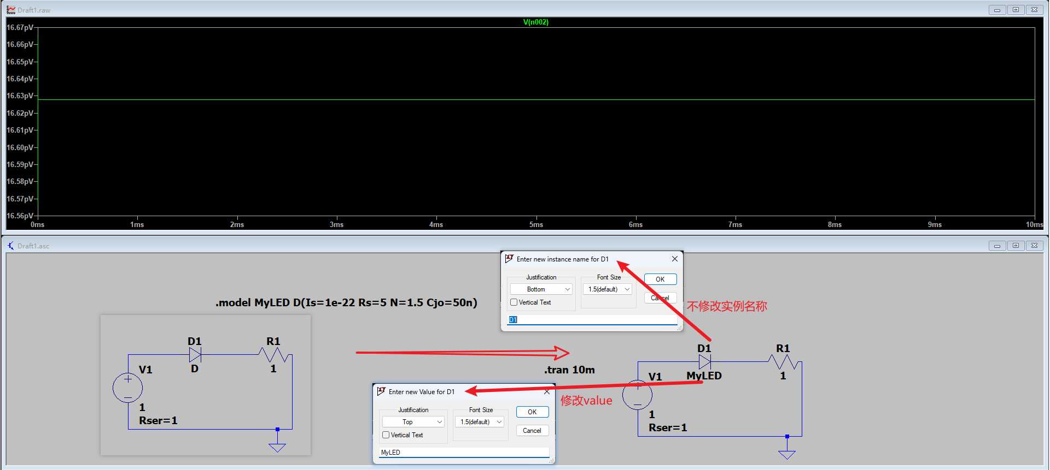Select the D1 diode symbol in left circuit

point(195,355)
